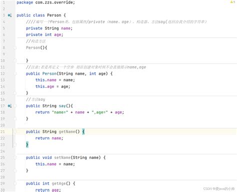This screenshot has width=237, height=192.
Task: Click the ",age=" string literal in return statement
Action: click(x=99, y=112)
